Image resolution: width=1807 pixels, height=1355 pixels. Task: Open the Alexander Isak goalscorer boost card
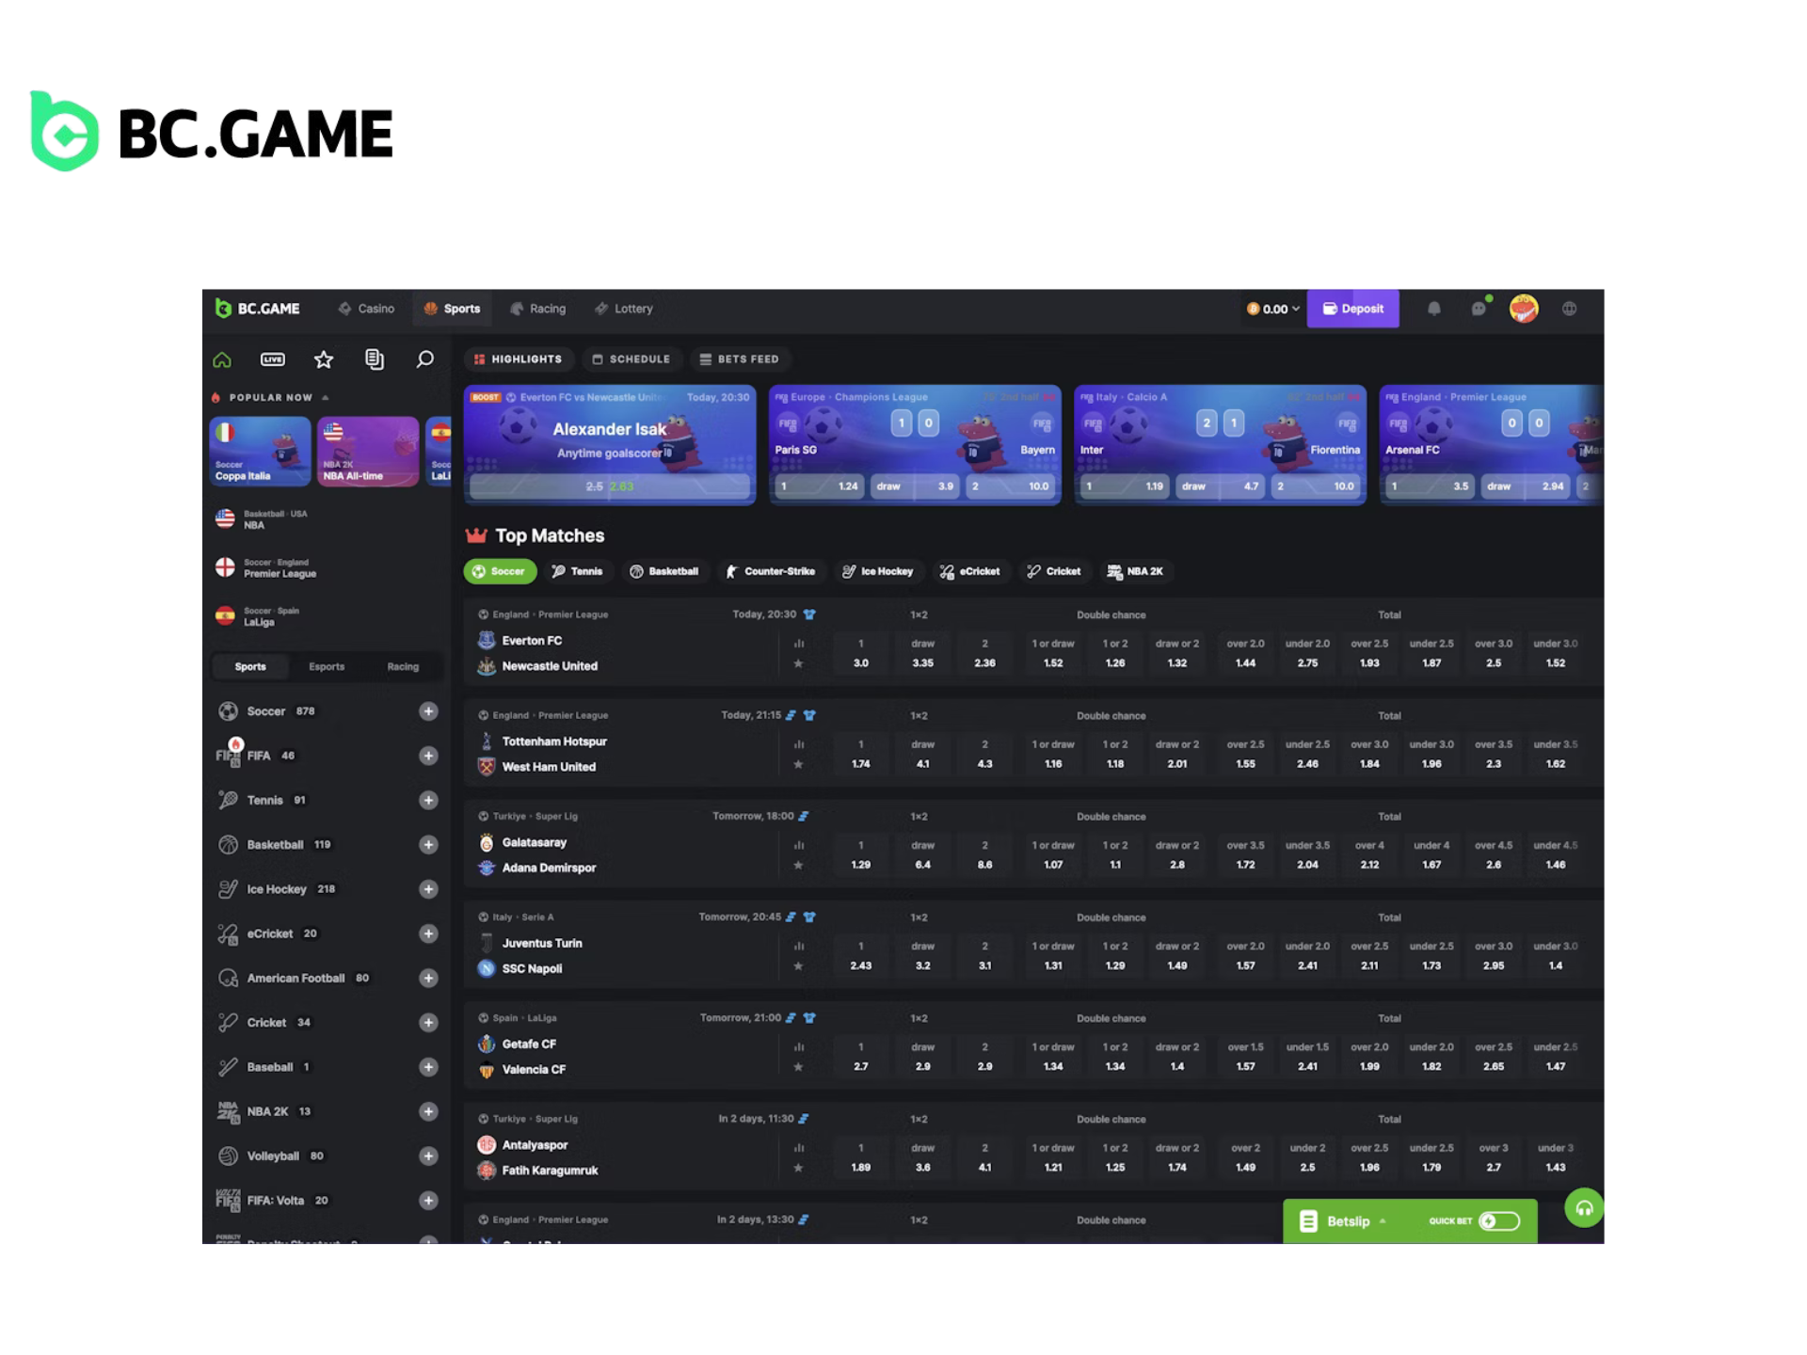[x=610, y=444]
